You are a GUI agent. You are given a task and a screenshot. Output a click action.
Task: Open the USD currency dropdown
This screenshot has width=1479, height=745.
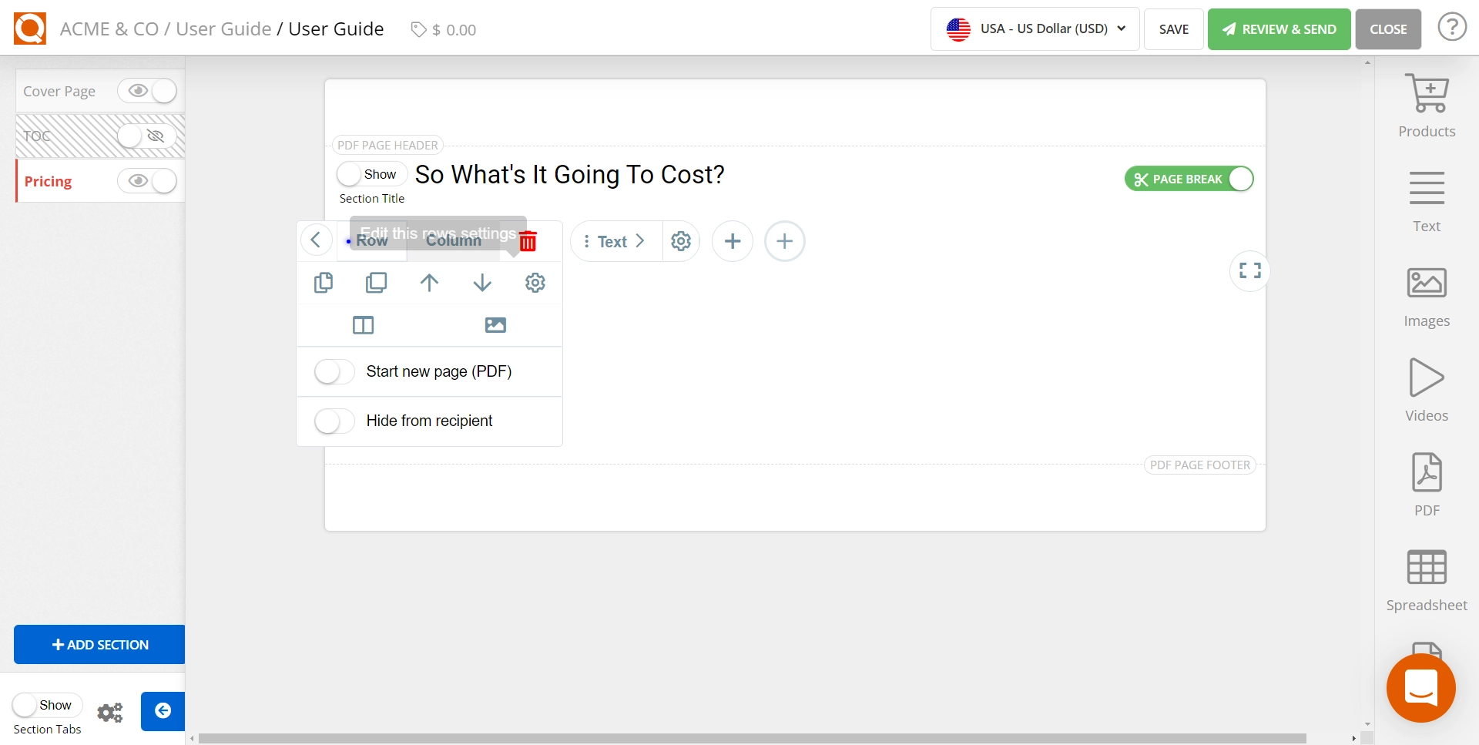click(x=1035, y=29)
